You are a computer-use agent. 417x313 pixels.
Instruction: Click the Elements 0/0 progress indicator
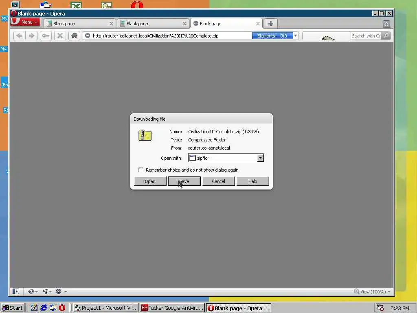click(x=272, y=36)
